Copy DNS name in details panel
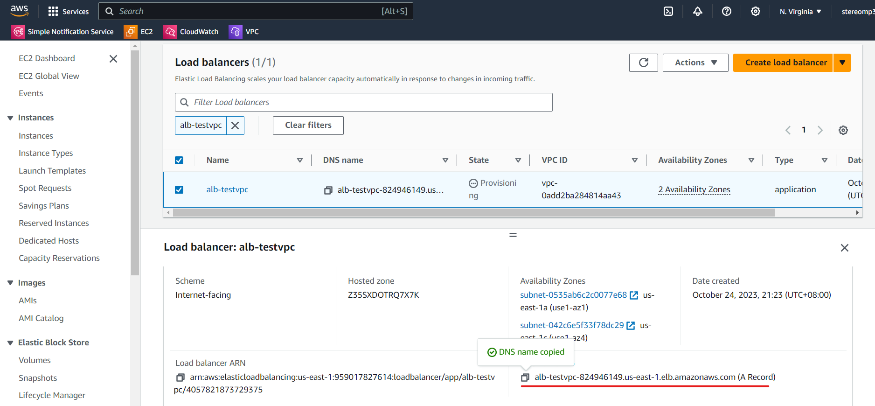Image resolution: width=875 pixels, height=406 pixels. click(525, 378)
